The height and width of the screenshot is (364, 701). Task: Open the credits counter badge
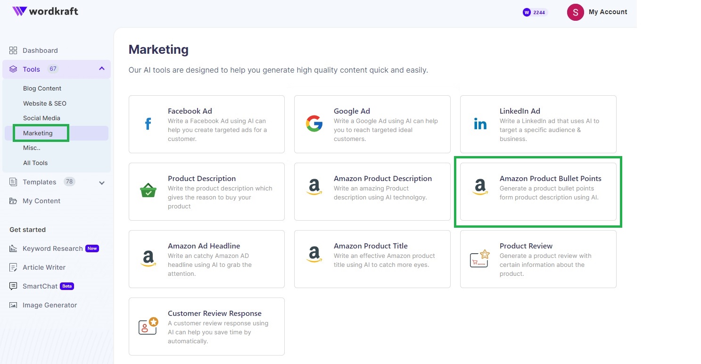(x=535, y=13)
